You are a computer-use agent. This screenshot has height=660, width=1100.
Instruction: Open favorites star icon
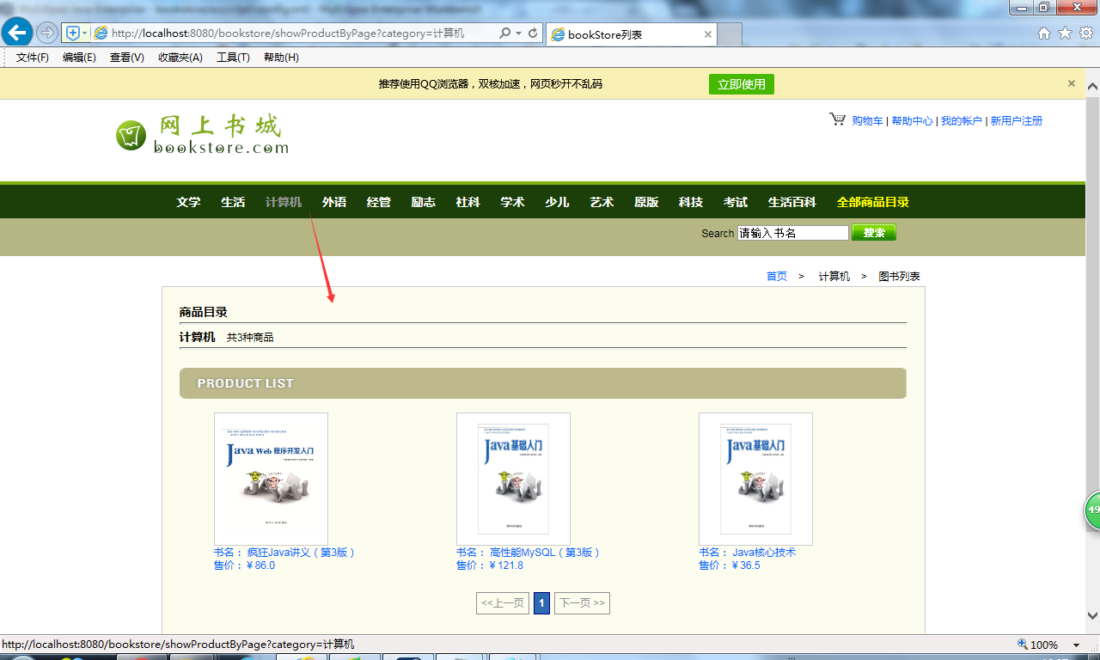(1065, 34)
